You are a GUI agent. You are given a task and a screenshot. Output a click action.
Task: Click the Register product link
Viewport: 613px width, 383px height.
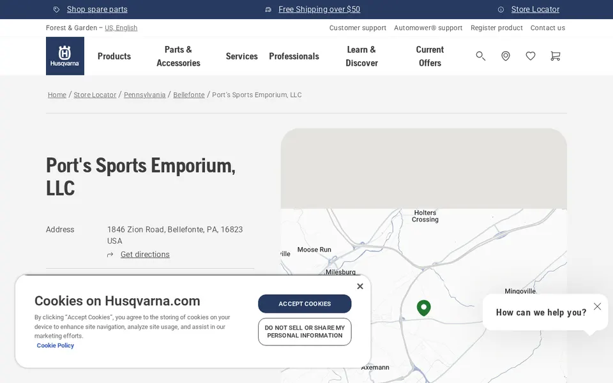pyautogui.click(x=497, y=27)
